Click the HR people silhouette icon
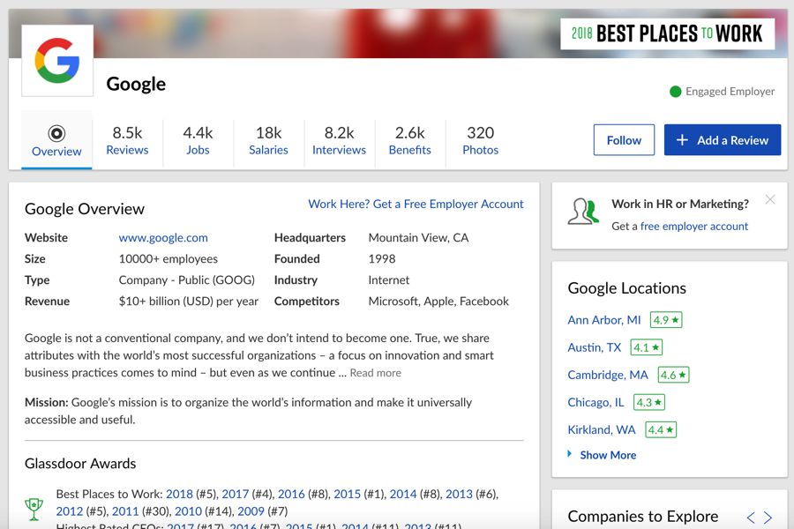The height and width of the screenshot is (529, 794). (583, 212)
